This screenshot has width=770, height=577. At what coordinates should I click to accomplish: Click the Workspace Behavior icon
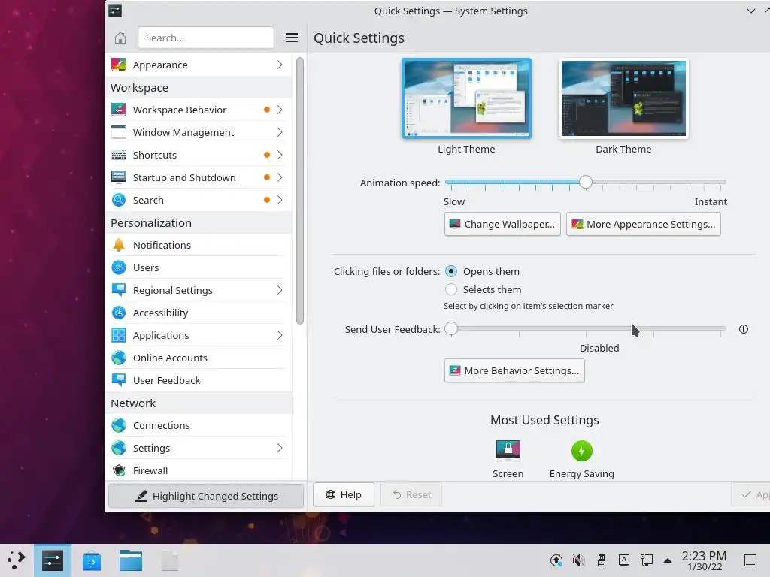click(119, 110)
